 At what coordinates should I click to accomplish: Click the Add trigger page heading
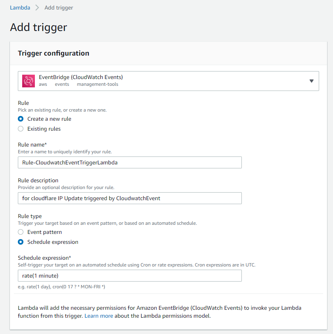38,27
